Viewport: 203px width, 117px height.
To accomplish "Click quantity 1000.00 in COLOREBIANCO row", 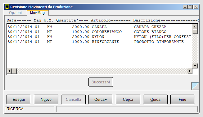I will pos(81,32).
